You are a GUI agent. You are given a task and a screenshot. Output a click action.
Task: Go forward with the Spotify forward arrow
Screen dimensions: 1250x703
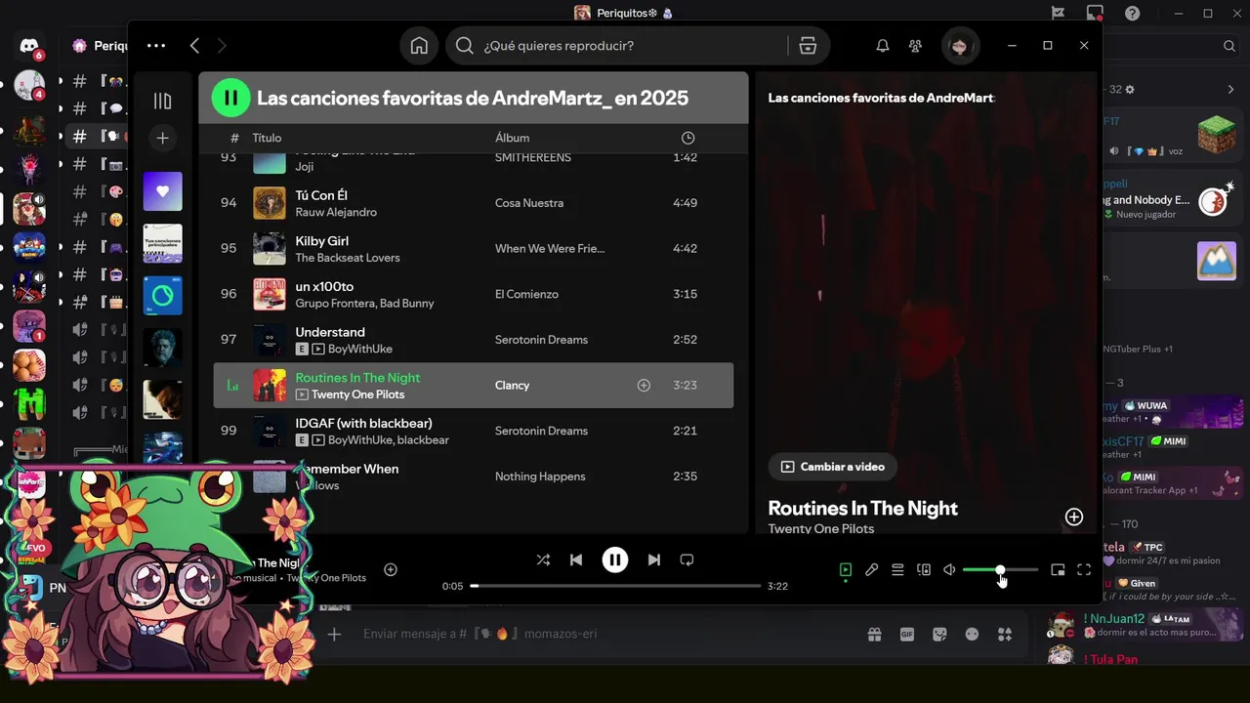[x=222, y=46]
